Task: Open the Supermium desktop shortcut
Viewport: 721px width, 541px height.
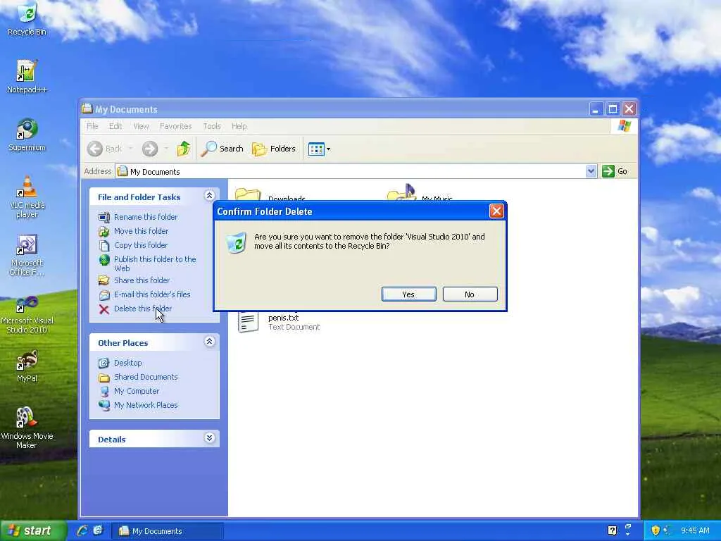Action: 27,135
